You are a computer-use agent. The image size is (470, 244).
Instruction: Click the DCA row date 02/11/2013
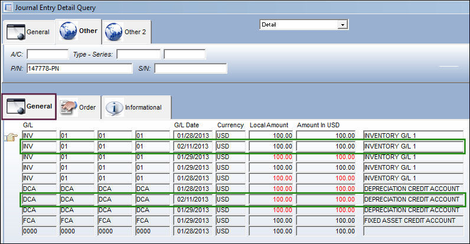click(192, 199)
